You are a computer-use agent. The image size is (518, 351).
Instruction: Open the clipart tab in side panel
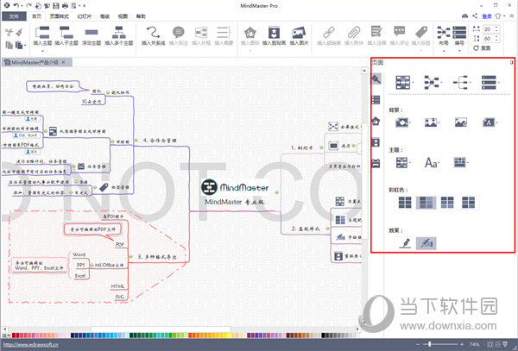coord(376,142)
